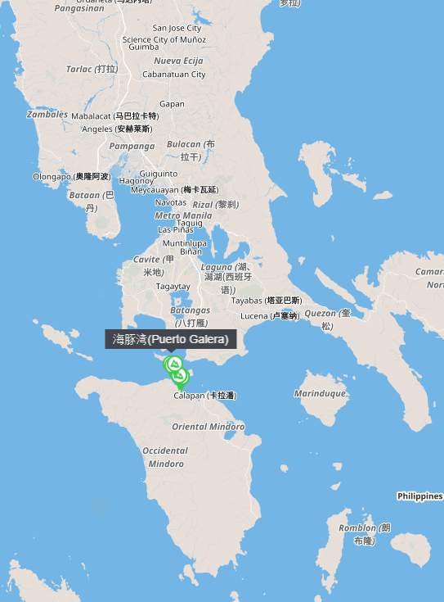444x602 pixels.
Task: Click the Oriental Mindoro province label
Action: pos(209,427)
